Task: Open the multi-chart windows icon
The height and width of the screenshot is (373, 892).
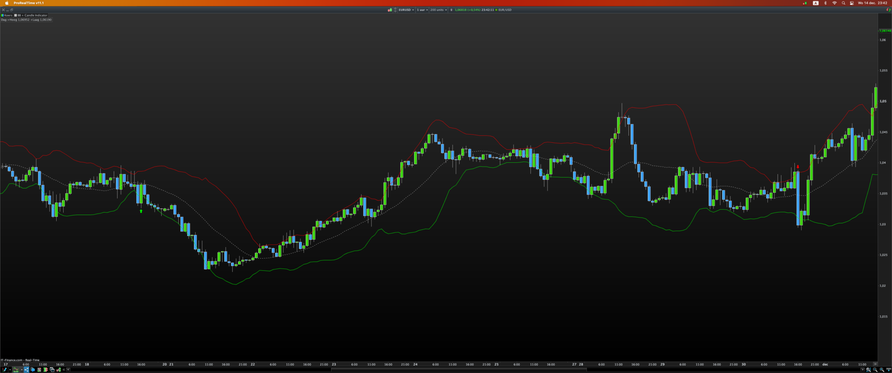Action: pos(52,370)
